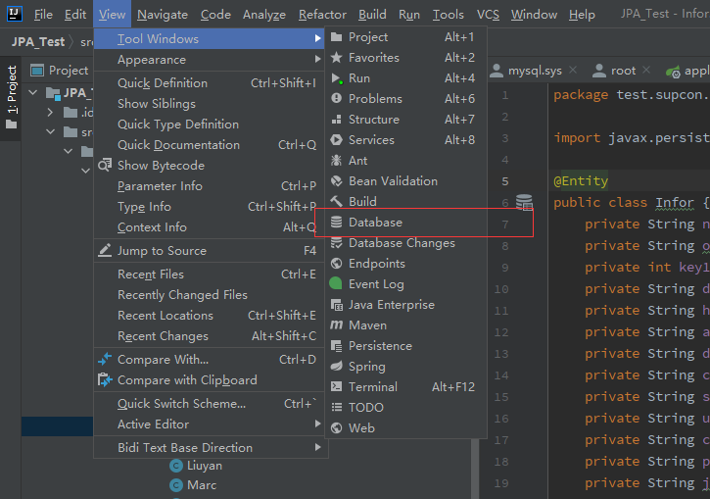Open the Maven tool window

pyautogui.click(x=405, y=325)
